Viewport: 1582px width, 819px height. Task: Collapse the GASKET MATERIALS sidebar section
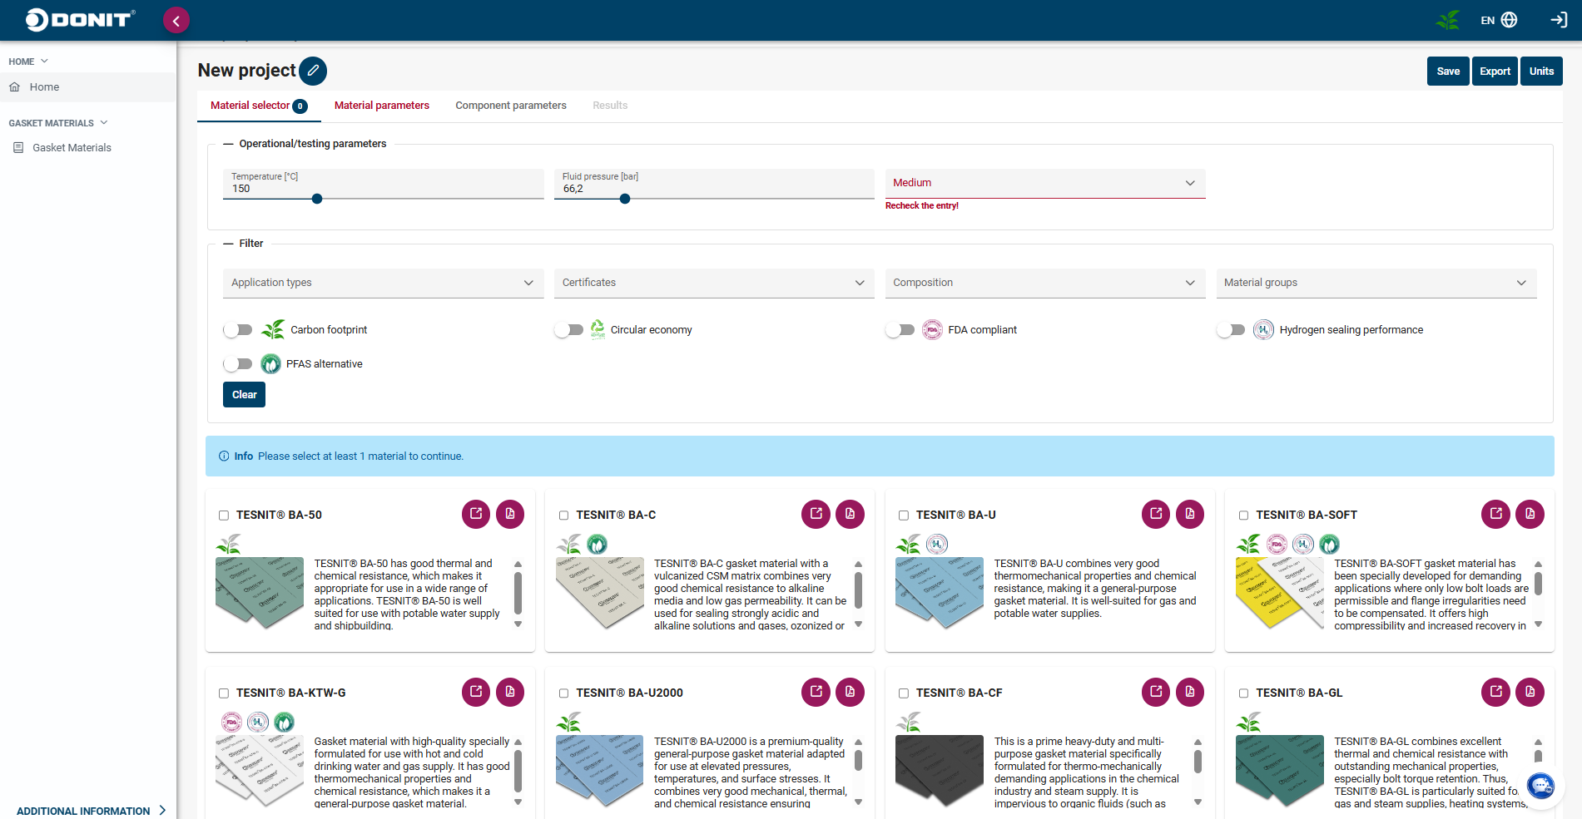[58, 123]
